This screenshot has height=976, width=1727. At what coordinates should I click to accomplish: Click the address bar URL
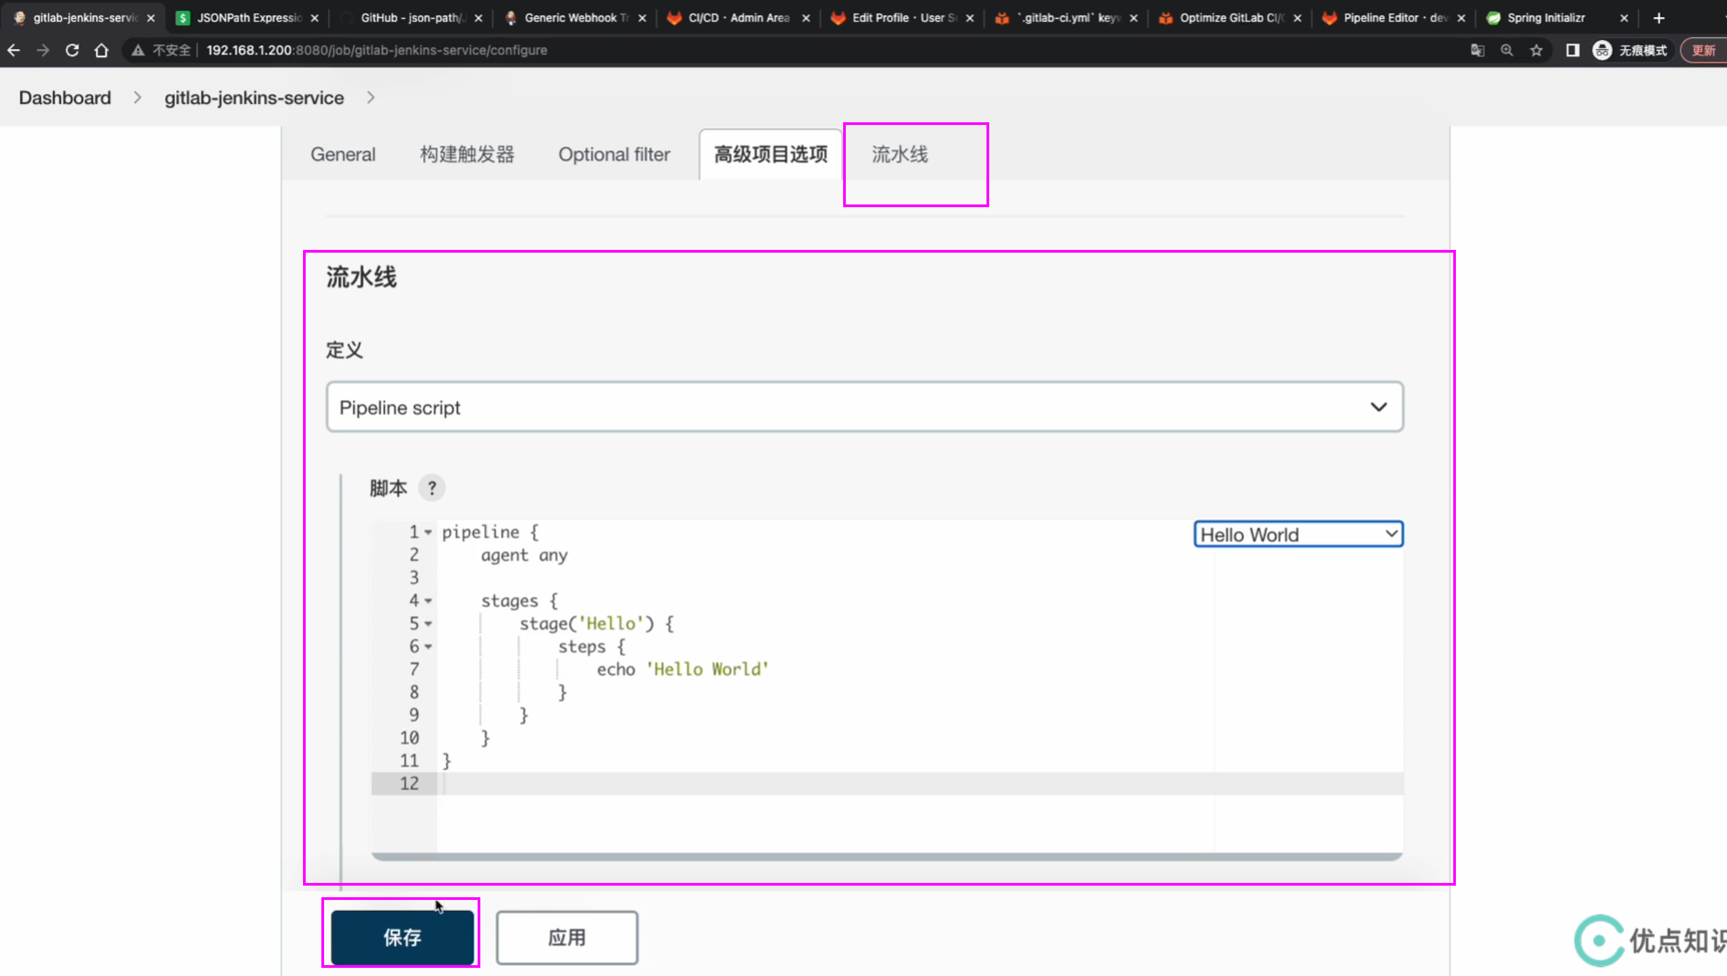376,50
